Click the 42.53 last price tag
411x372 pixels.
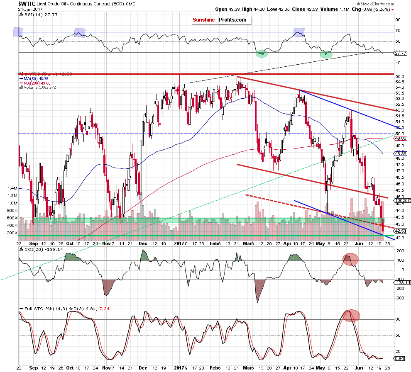point(401,231)
